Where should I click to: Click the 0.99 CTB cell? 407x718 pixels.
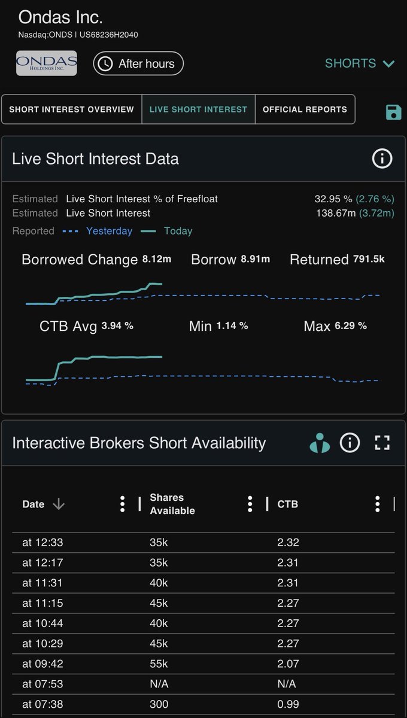click(x=288, y=704)
